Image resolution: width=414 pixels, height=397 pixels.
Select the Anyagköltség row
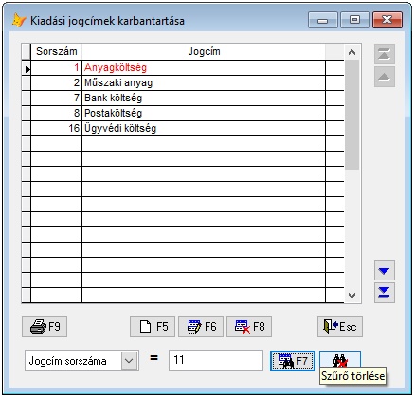coord(183,67)
